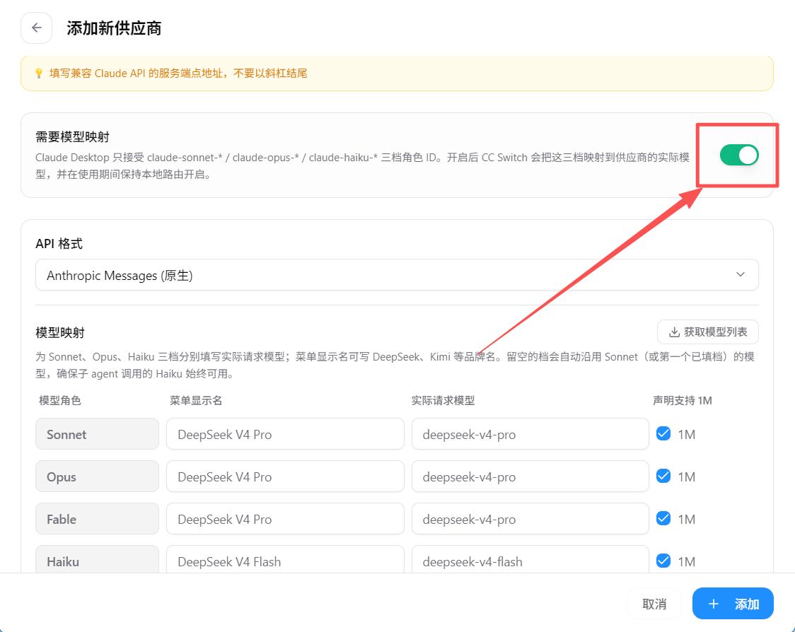Screen dimensions: 795x632
Task: Click the fetch model list button
Action: tap(708, 332)
